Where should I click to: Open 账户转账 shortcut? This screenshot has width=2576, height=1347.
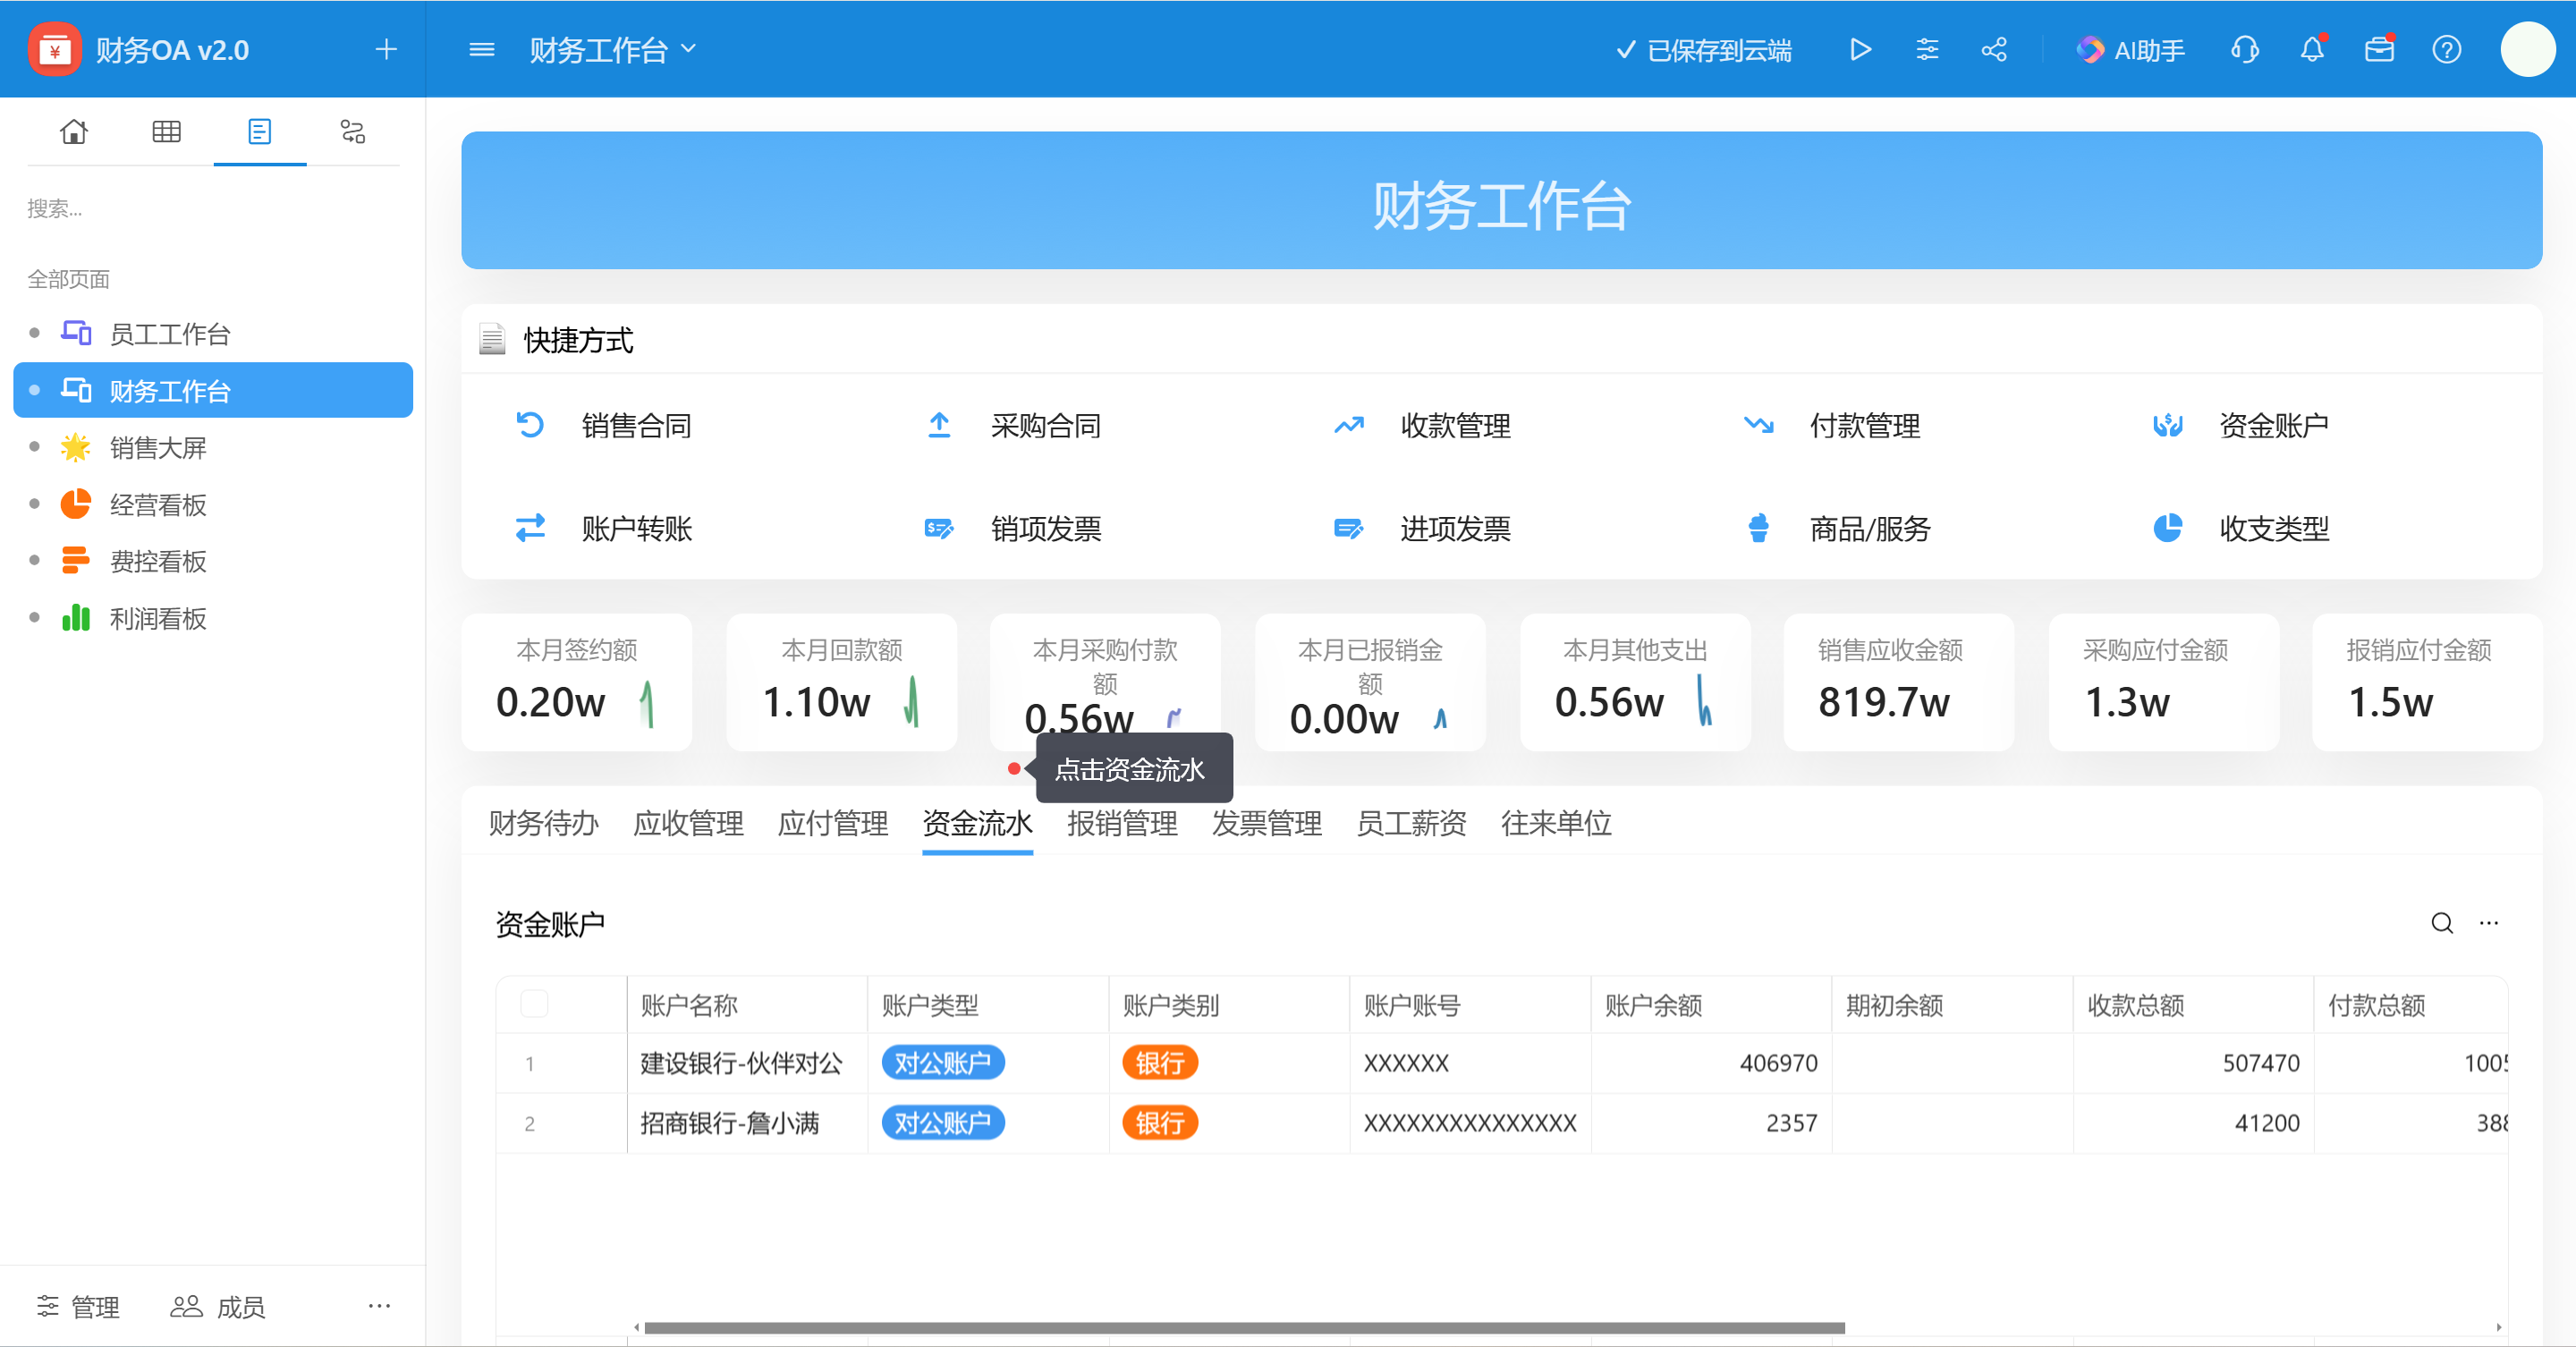point(603,528)
